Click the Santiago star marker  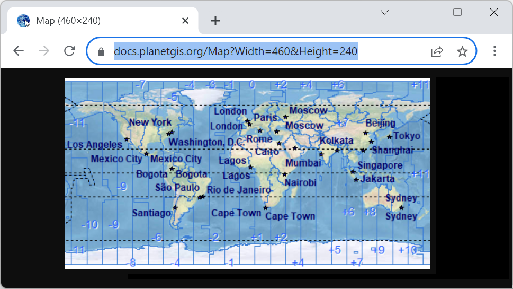175,208
